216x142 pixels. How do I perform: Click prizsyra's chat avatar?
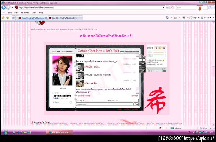click(x=80, y=83)
